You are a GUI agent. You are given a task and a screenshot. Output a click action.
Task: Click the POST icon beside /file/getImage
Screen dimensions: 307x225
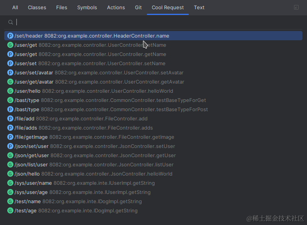(10, 137)
